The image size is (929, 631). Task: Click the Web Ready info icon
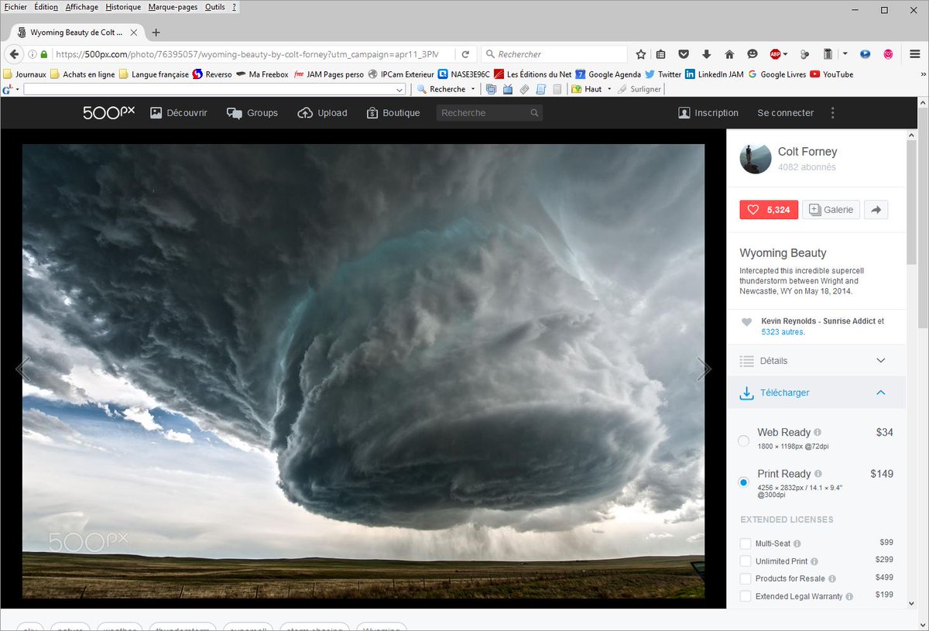pyautogui.click(x=818, y=433)
